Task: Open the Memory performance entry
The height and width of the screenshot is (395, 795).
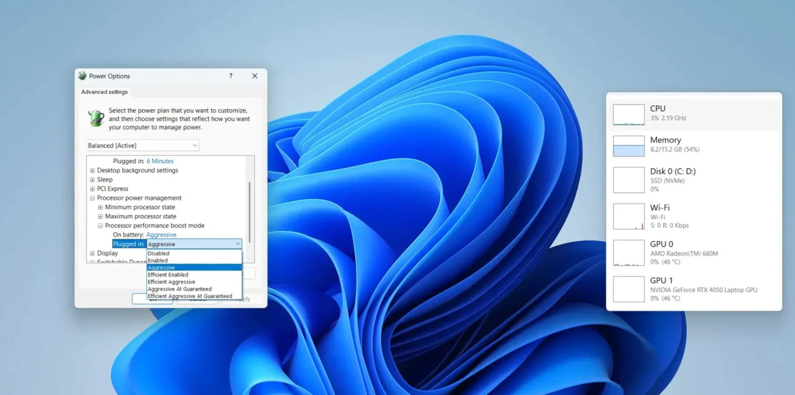Action: (x=694, y=145)
